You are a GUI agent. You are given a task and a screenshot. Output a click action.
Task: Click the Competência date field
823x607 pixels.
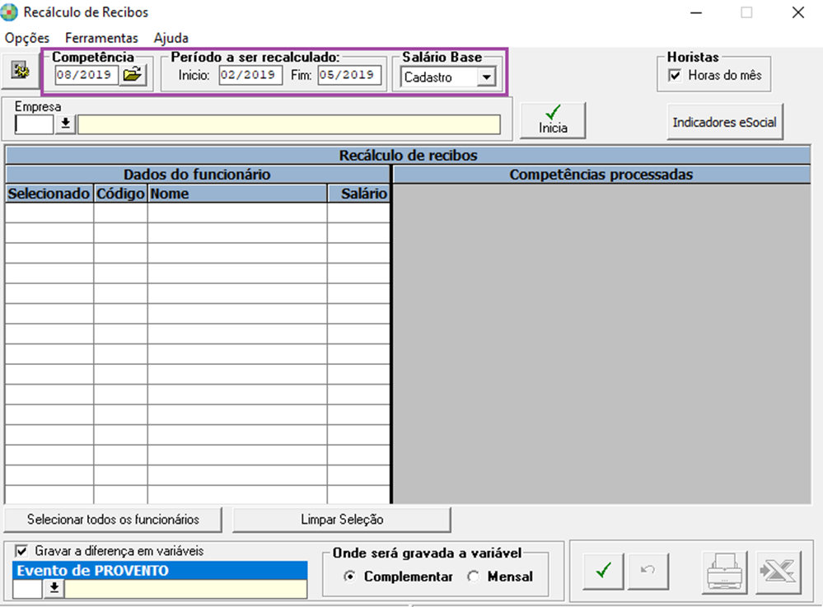point(87,75)
